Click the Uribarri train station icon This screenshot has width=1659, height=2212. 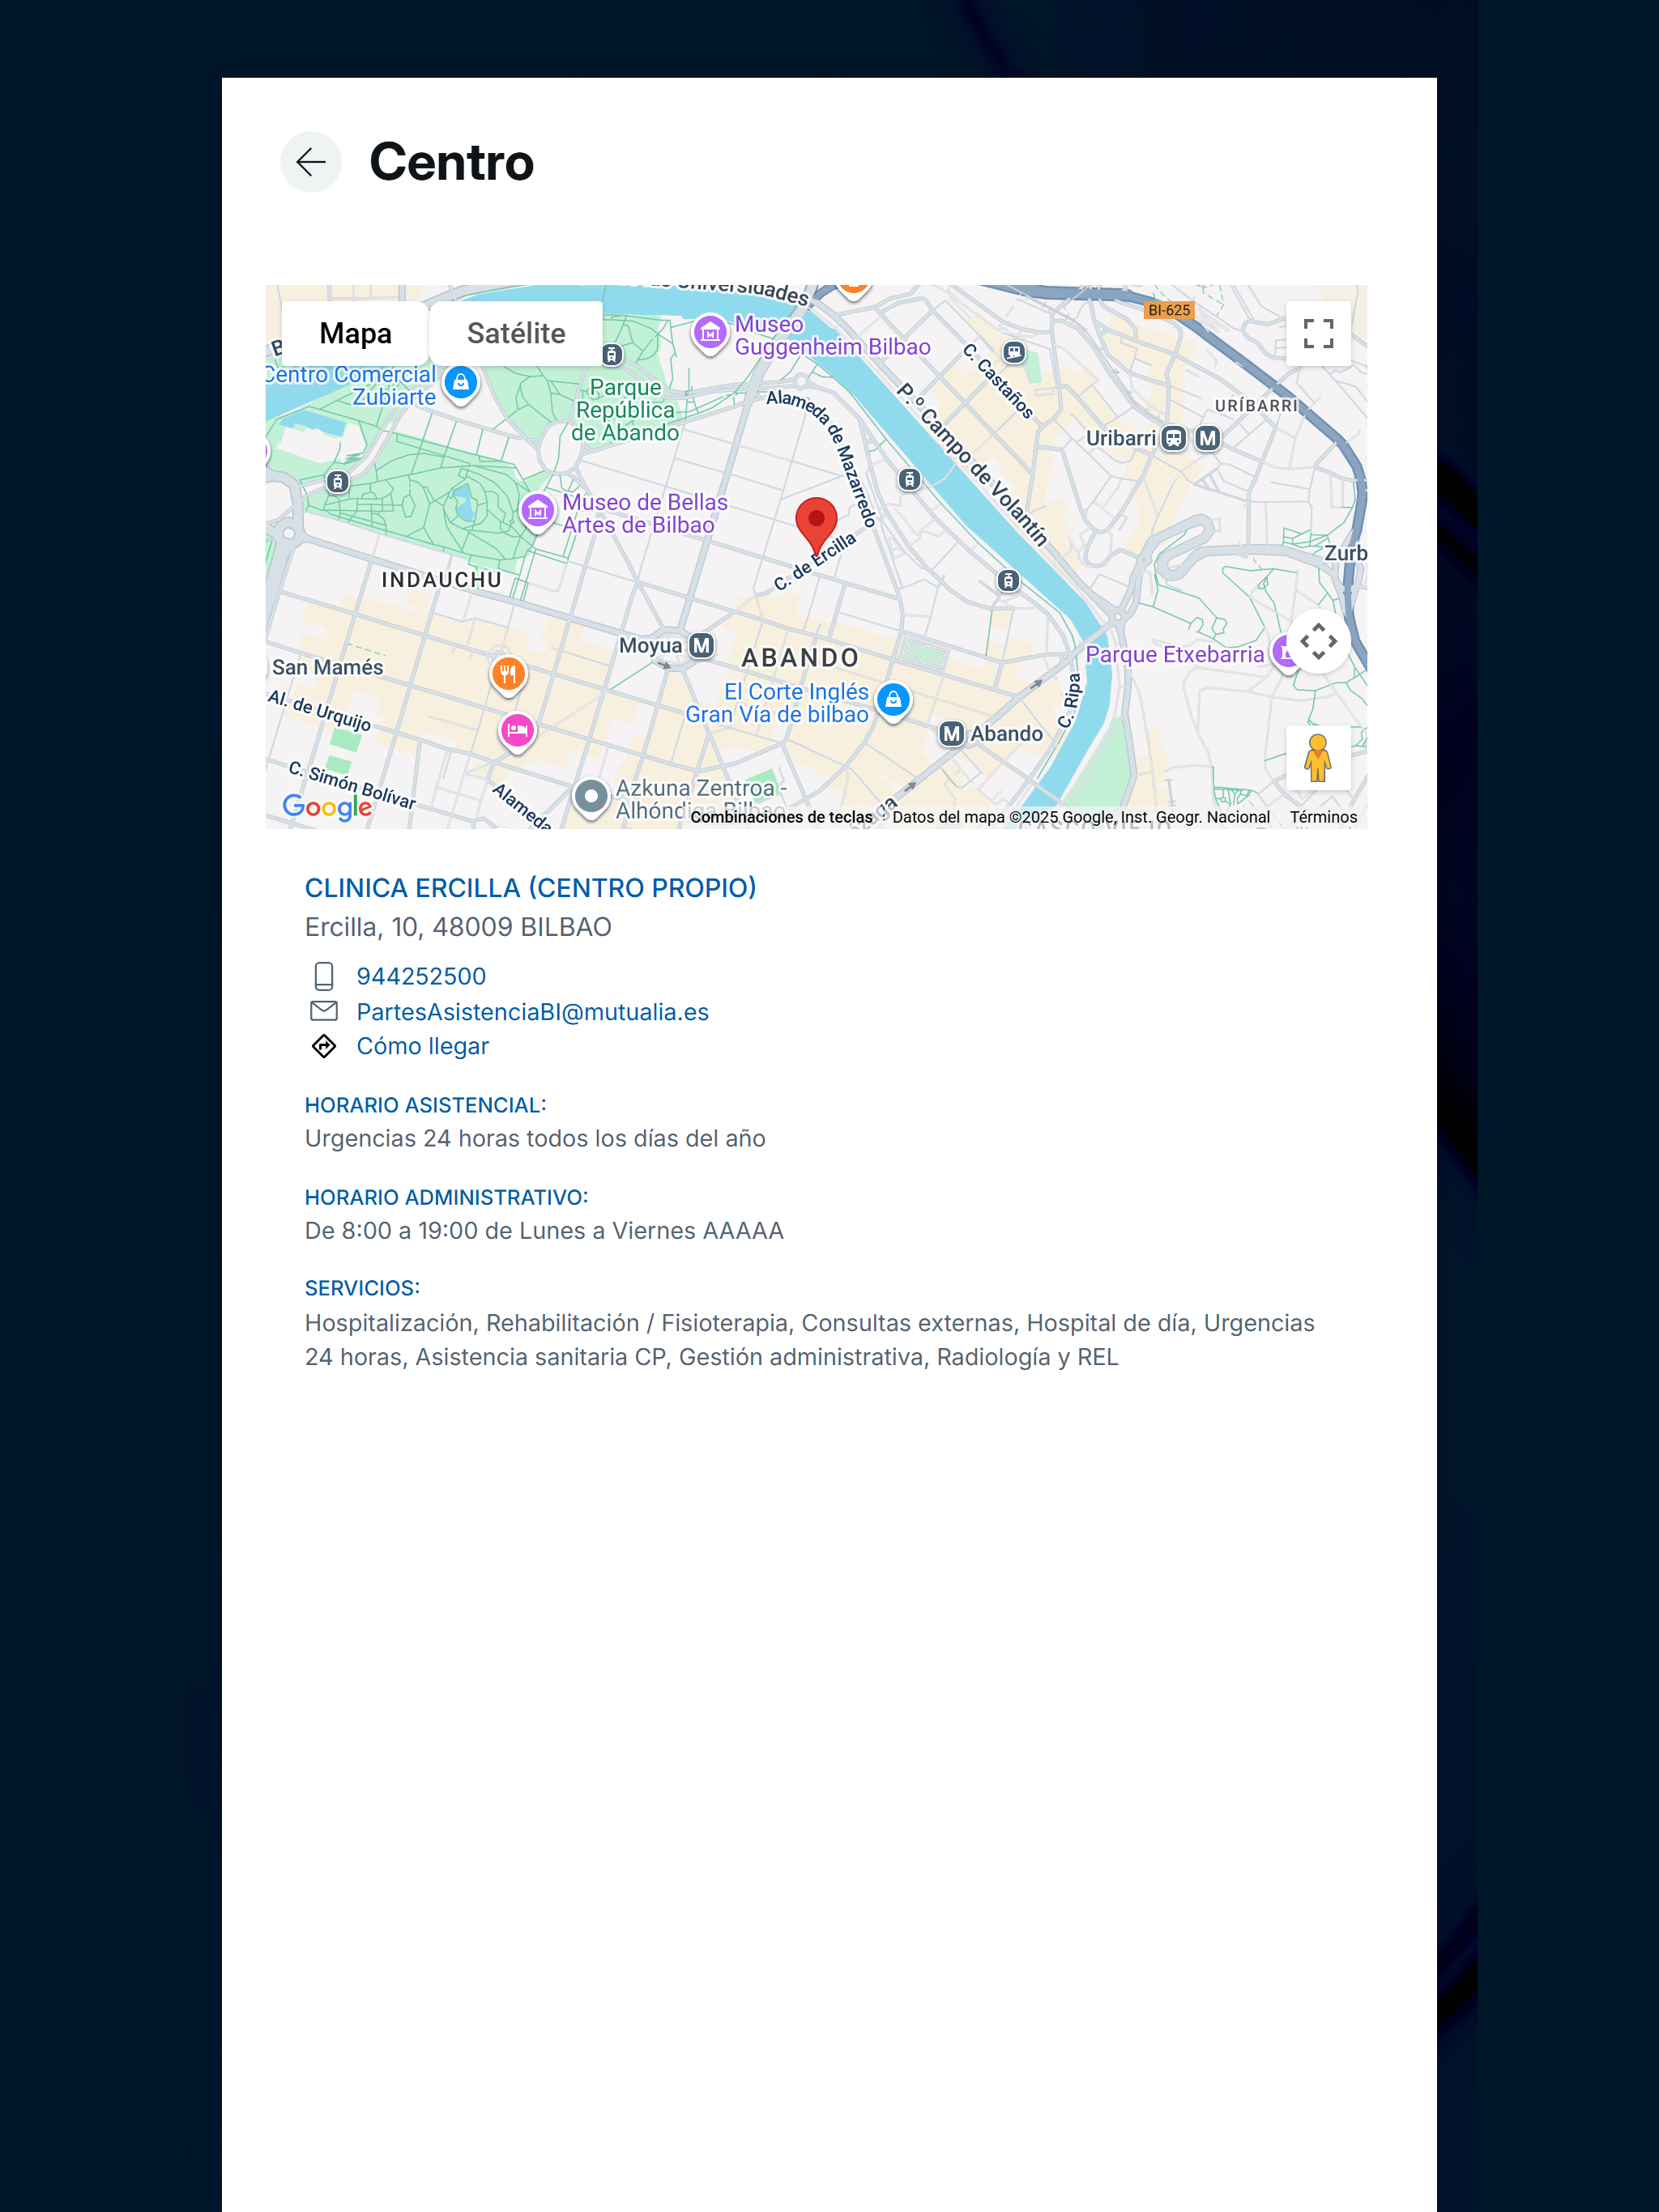click(1174, 438)
